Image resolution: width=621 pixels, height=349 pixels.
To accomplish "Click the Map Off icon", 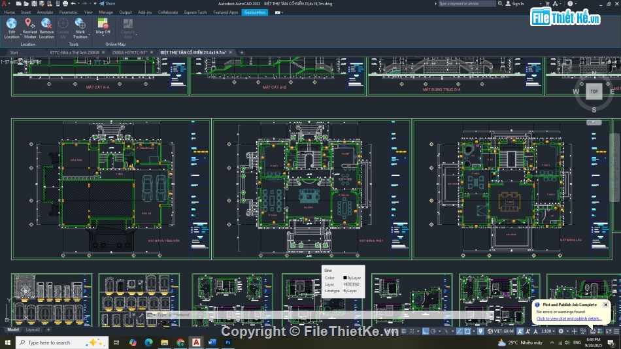I will tap(103, 24).
